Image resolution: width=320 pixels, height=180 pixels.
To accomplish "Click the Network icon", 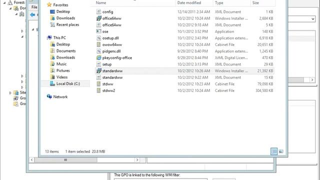I will point(49,96).
